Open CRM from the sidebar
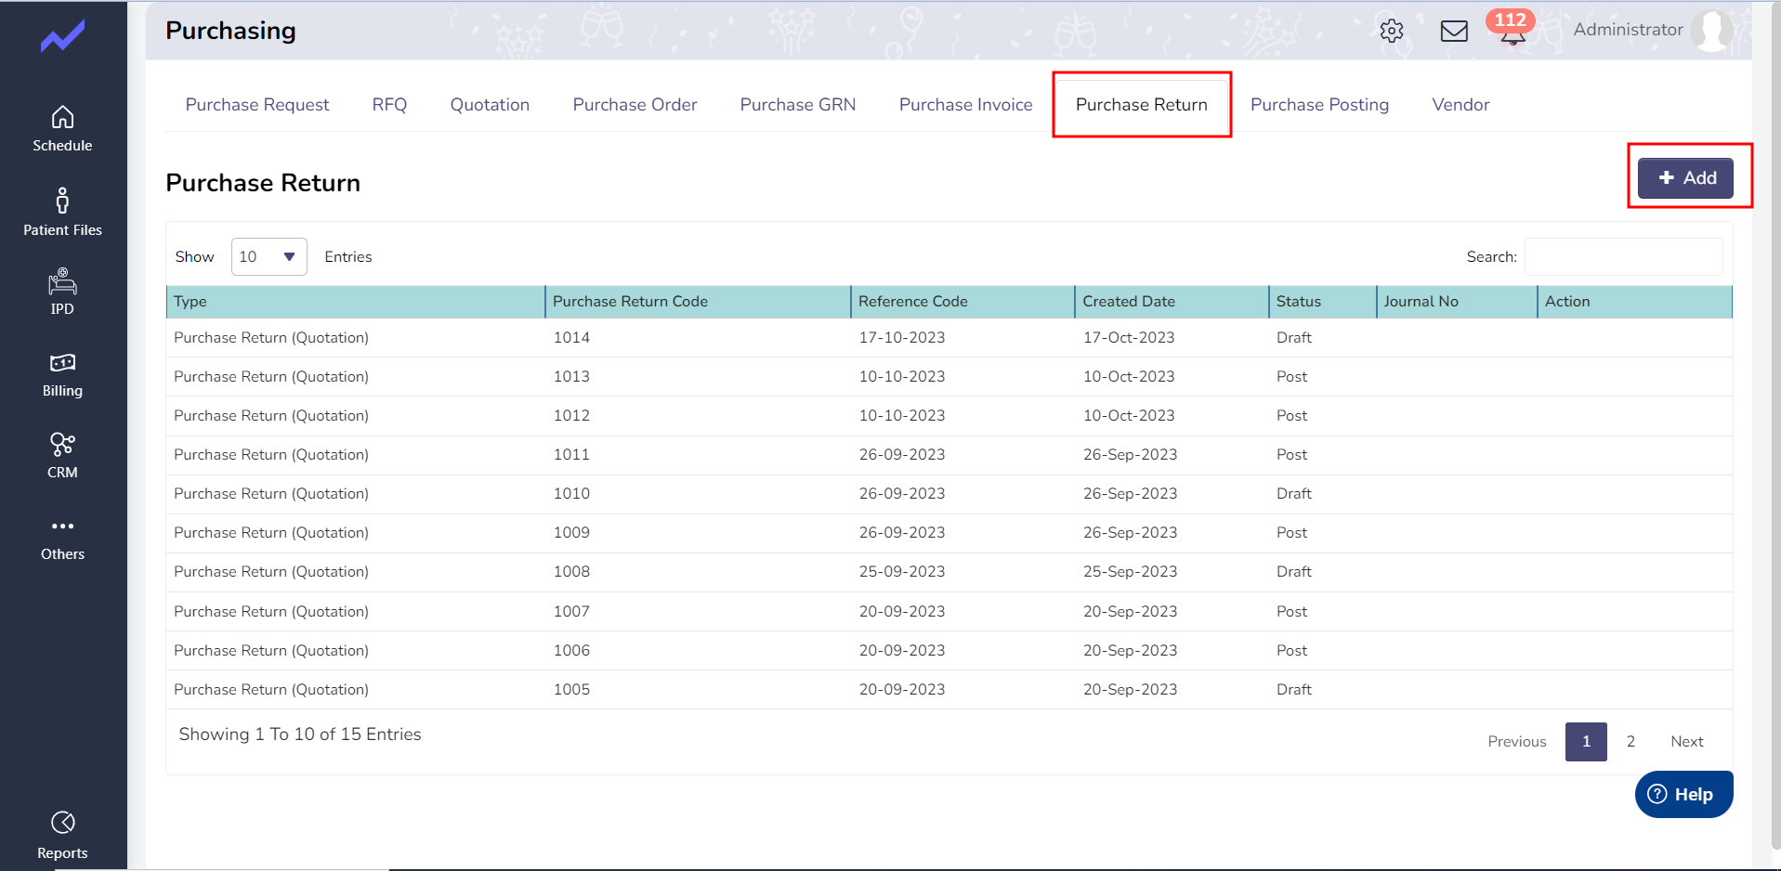Viewport: 1781px width, 871px height. tap(62, 456)
